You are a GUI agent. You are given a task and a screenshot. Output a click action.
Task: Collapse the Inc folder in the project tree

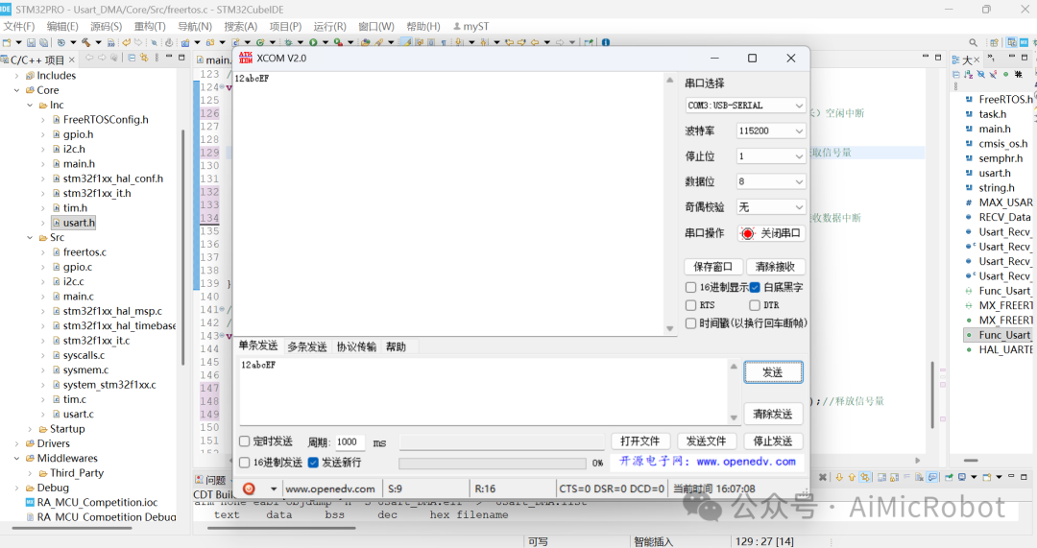tap(30, 105)
